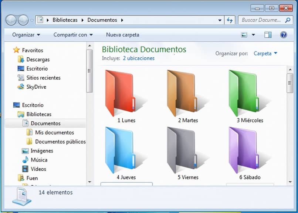Image resolution: width=298 pixels, height=213 pixels.
Task: Open the orange 2 Martes folder icon
Action: pos(182,93)
